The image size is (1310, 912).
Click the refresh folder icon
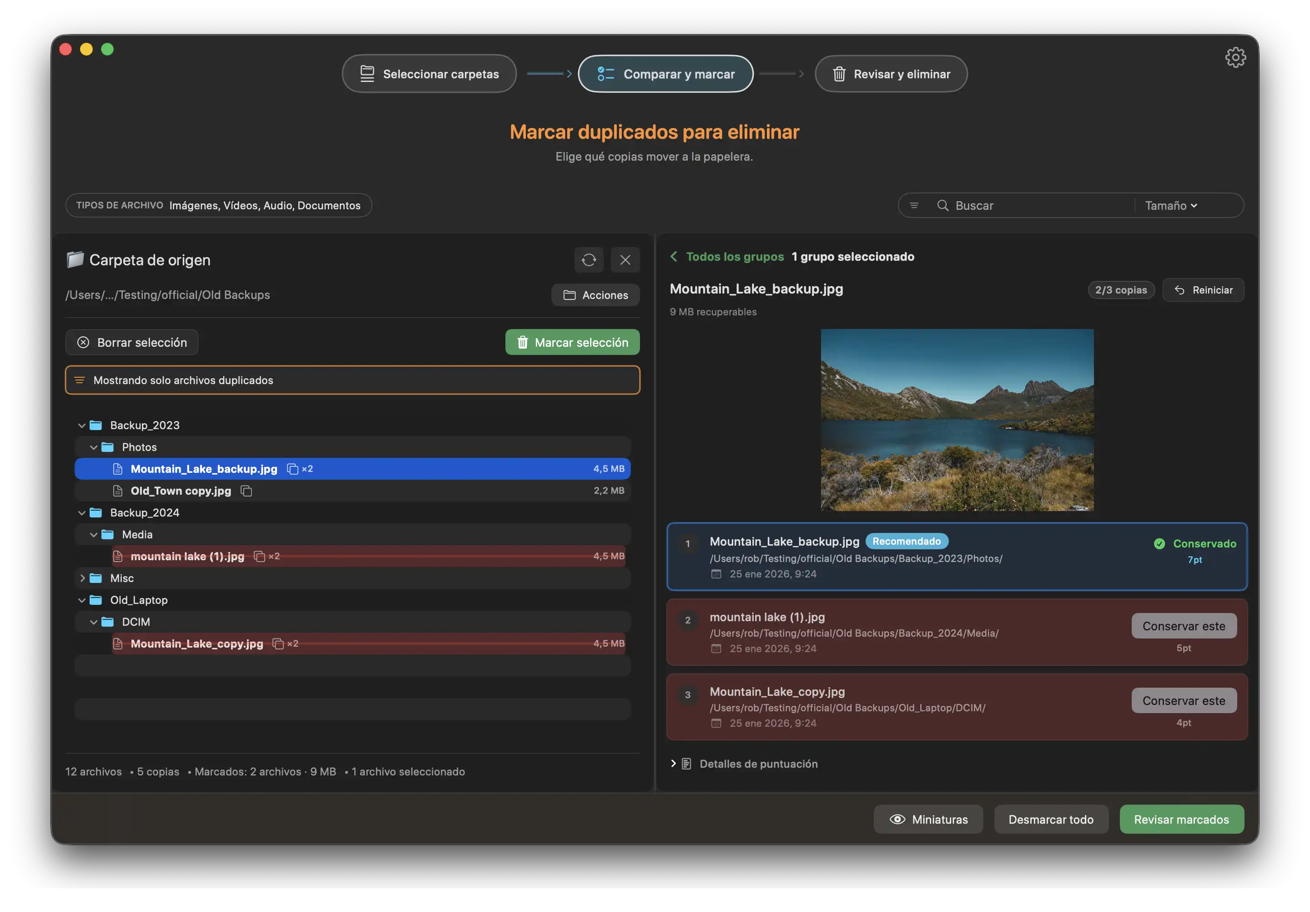(589, 260)
